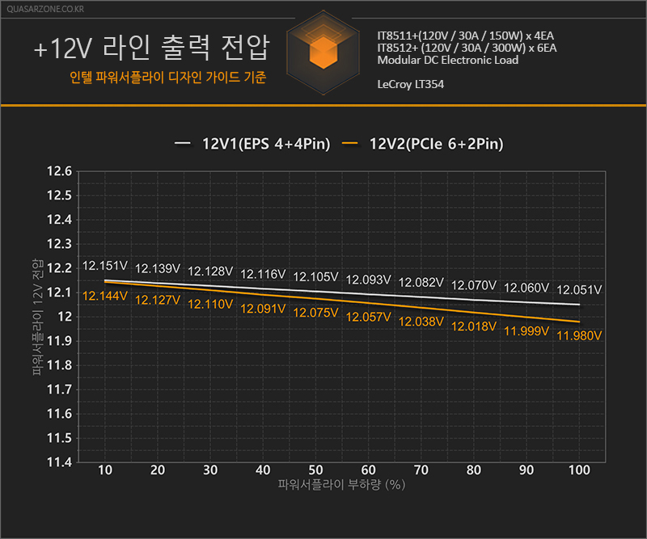This screenshot has width=647, height=539.
Task: Click the 60 x-axis tick label
Action: (369, 470)
